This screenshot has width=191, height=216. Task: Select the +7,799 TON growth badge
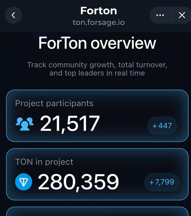pos(162,182)
